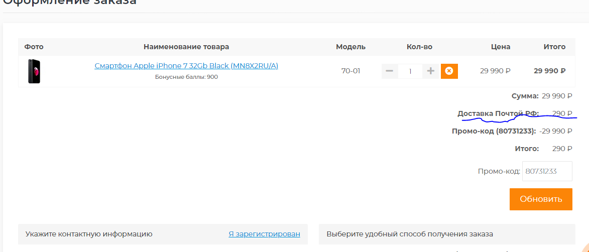Click Выберите удобный способ получения заказа heading
589x252 pixels.
[410, 234]
